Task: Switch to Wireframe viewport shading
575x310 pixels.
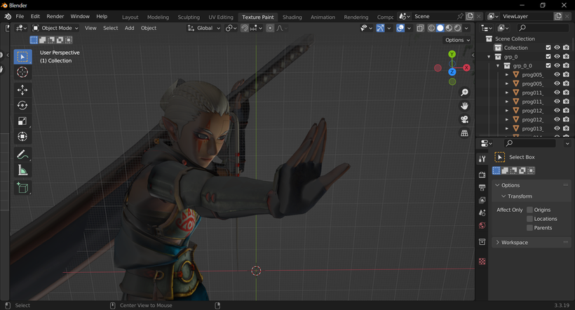Action: [431, 28]
